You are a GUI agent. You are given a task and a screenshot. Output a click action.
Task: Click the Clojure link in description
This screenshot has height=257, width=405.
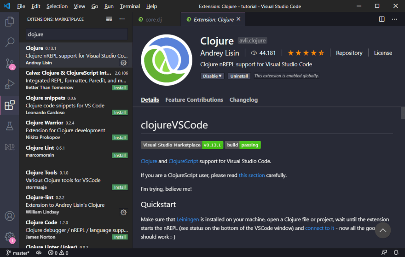149,161
